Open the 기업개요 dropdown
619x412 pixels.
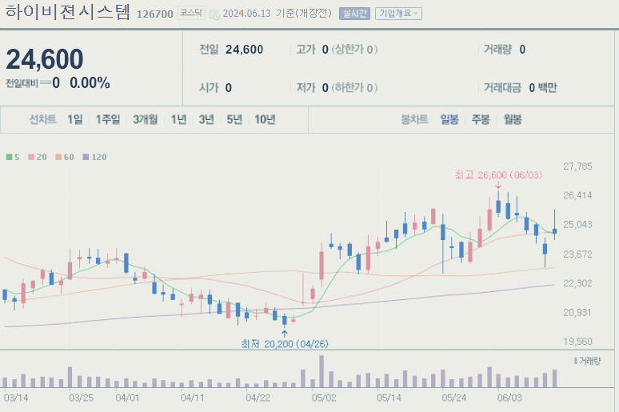[x=398, y=14]
